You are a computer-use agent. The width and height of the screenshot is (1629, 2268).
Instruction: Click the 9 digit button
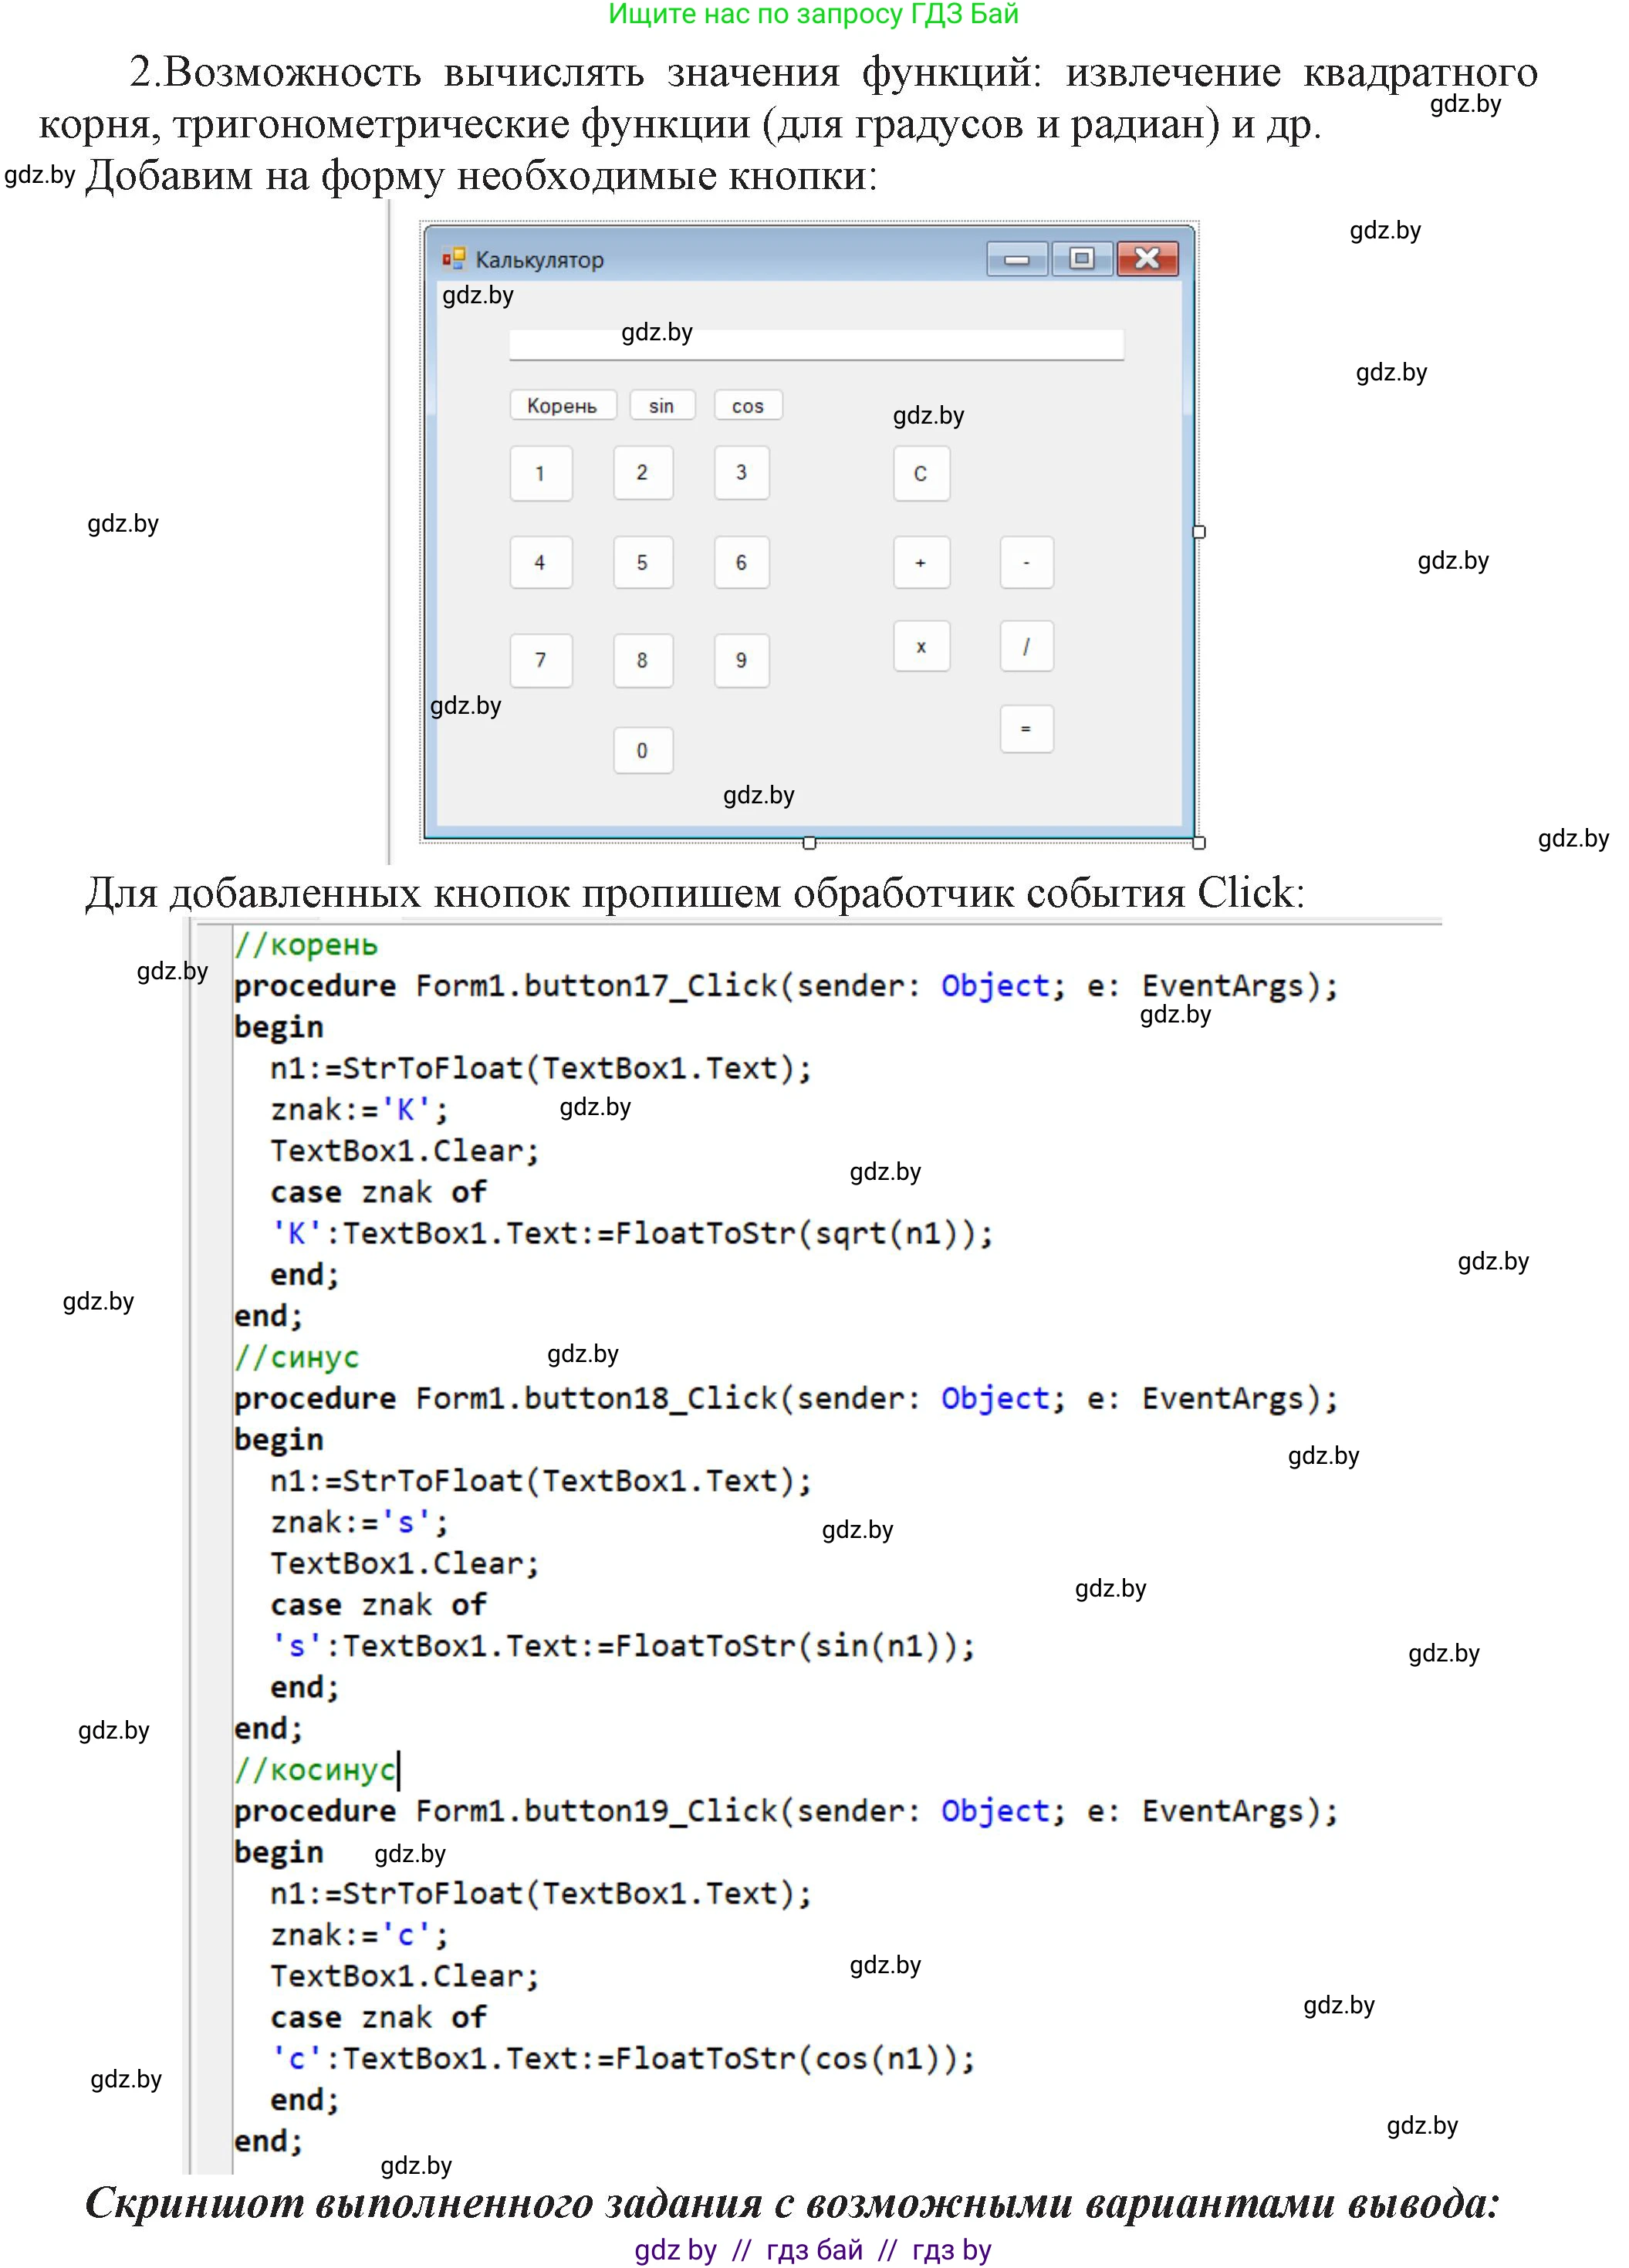741,660
